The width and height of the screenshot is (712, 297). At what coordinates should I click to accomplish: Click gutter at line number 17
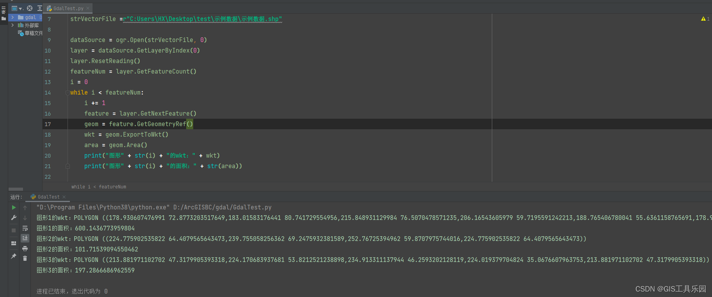(48, 124)
